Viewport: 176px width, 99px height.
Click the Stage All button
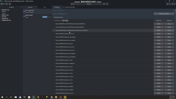(169, 21)
